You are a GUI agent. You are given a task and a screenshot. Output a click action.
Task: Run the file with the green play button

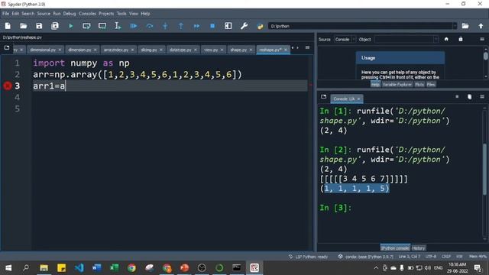71,26
